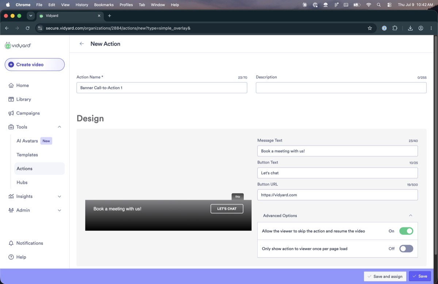Click the LET'S CHAT preview button

227,209
